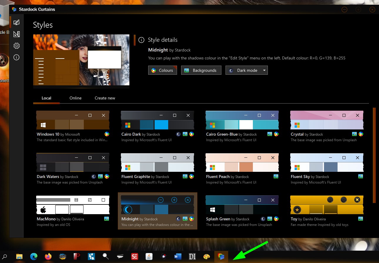Click the large Midnight style preview image
The height and width of the screenshot is (263, 379).
pyautogui.click(x=81, y=61)
